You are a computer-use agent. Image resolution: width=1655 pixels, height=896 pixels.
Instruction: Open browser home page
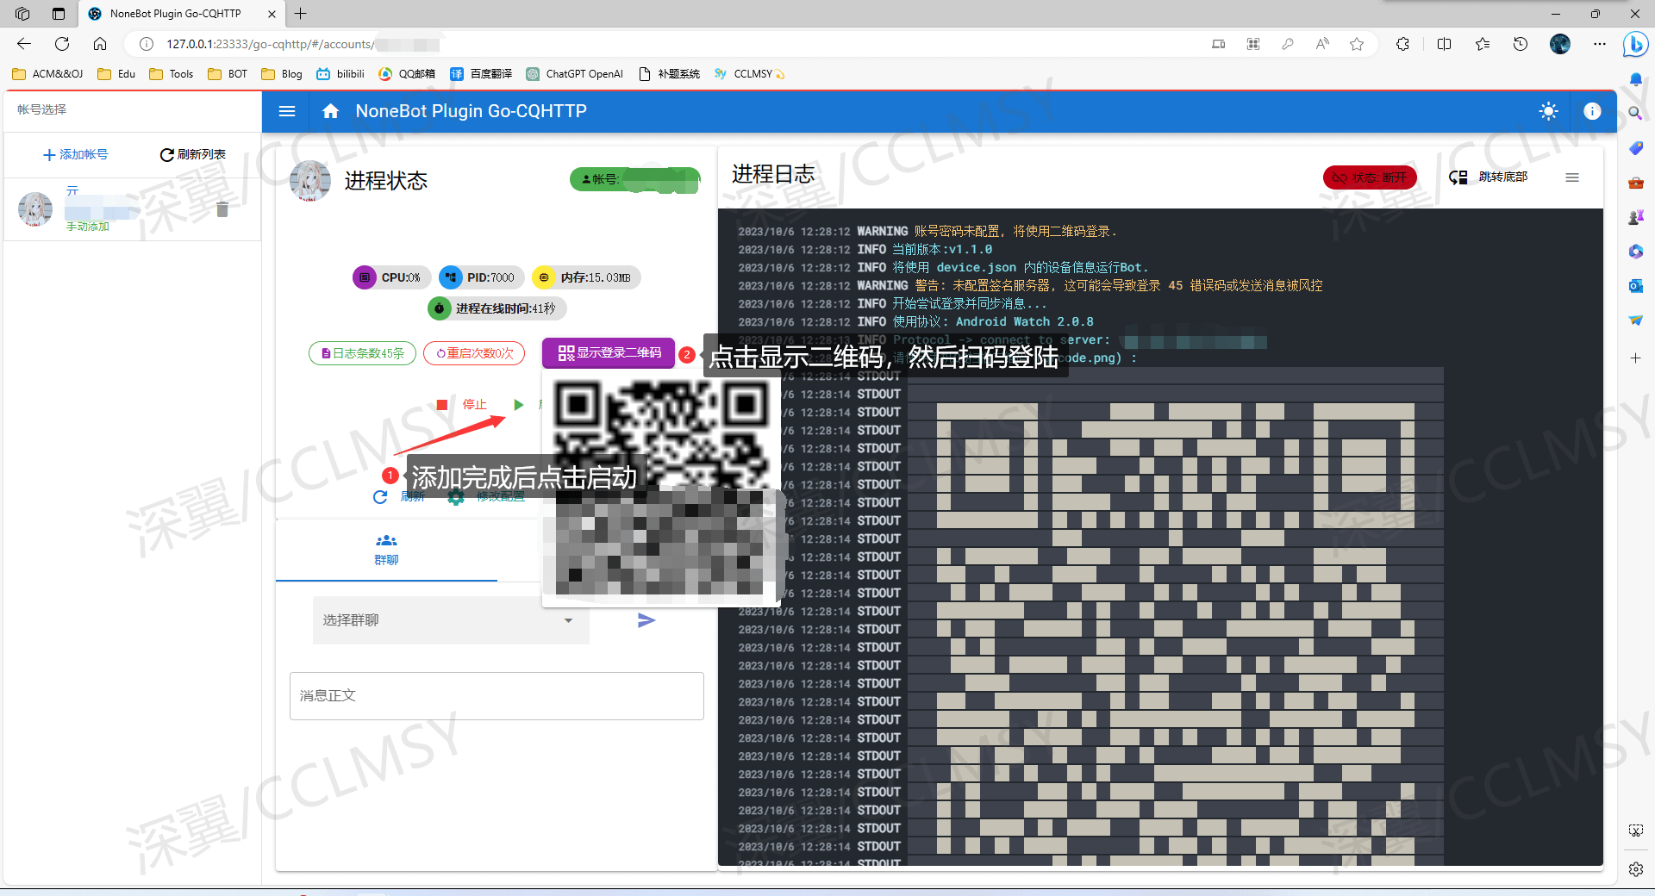coord(100,44)
